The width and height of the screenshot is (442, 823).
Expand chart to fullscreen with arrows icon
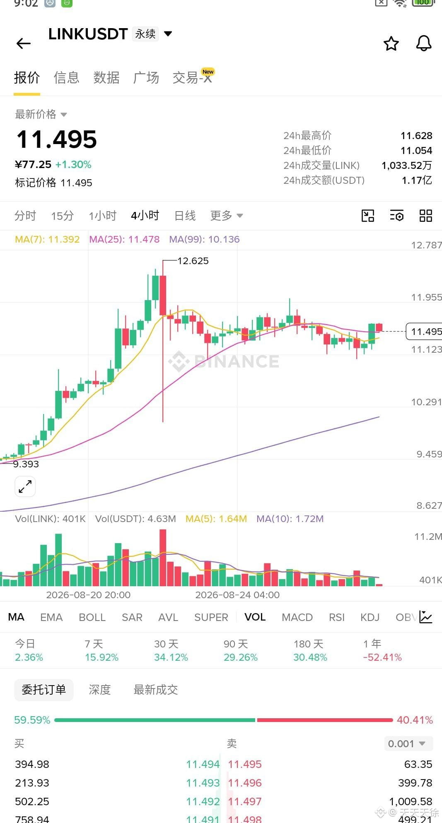[x=25, y=486]
